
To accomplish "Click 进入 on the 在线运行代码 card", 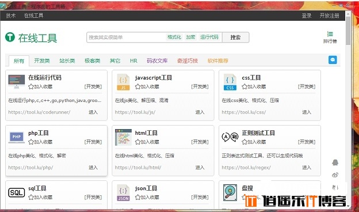I will pyautogui.click(x=93, y=112).
